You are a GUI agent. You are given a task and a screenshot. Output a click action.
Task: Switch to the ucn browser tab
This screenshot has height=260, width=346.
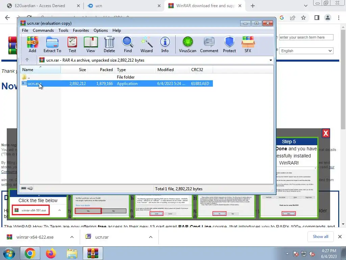99,6
